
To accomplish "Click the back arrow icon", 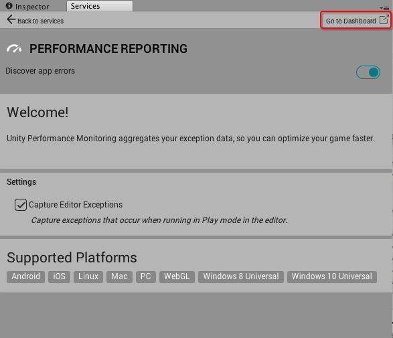I will (x=11, y=19).
